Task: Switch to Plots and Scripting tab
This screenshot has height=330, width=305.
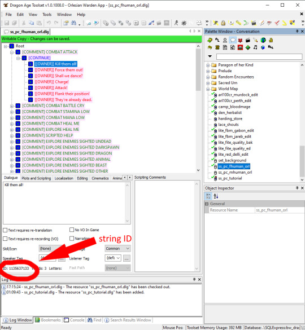Action: (36, 178)
